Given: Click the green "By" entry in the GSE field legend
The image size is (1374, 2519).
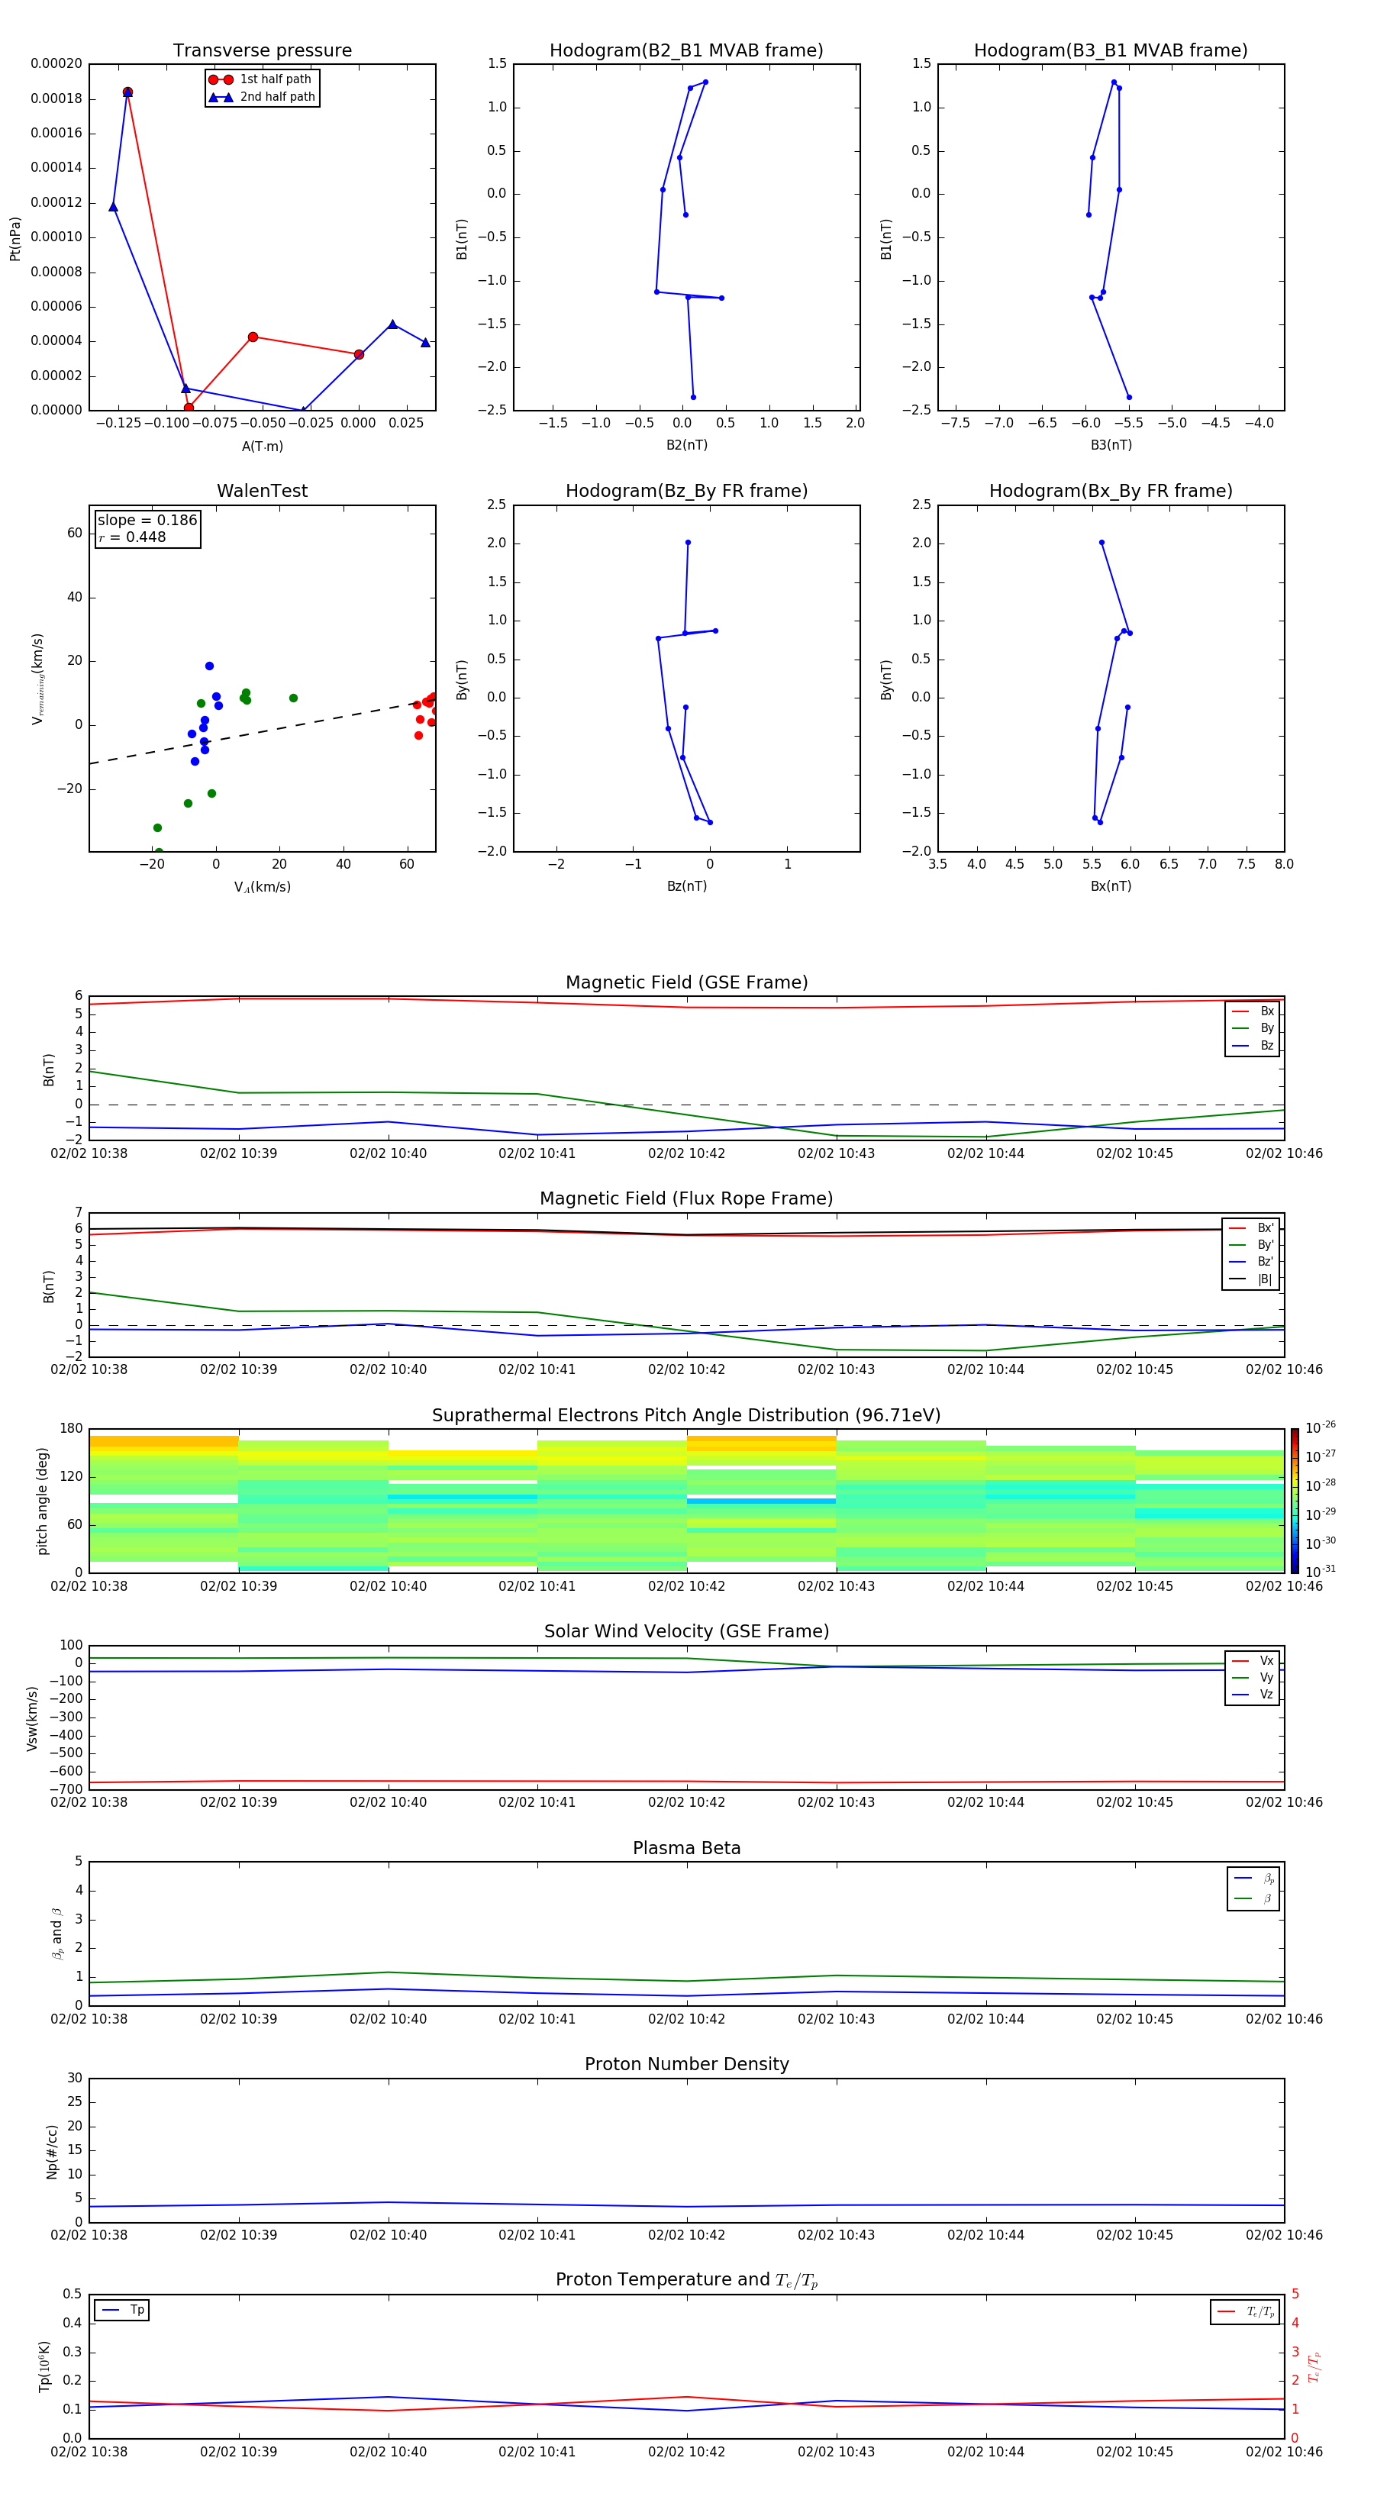Looking at the screenshot, I should (x=1253, y=1027).
